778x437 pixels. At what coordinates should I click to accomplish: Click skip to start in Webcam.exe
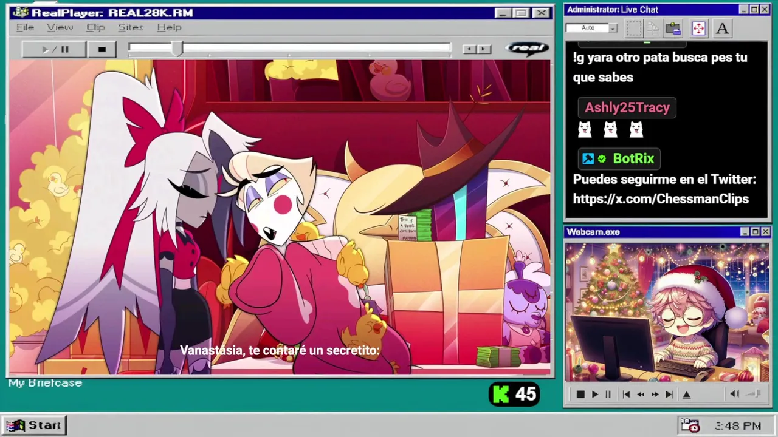(x=626, y=395)
